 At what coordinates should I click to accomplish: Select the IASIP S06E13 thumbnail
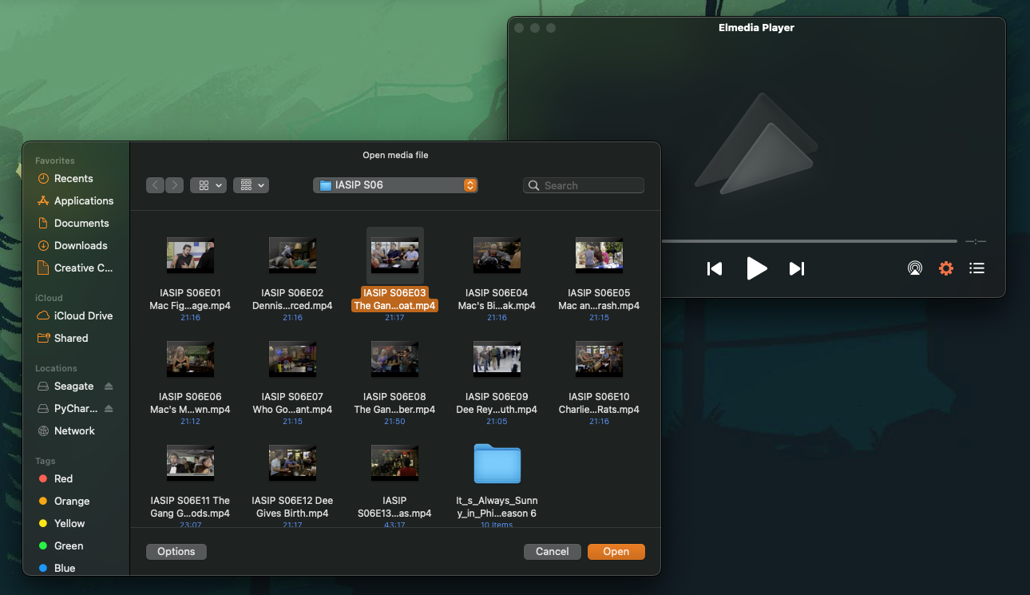click(394, 463)
